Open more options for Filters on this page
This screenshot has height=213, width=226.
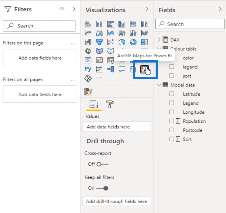point(73,44)
